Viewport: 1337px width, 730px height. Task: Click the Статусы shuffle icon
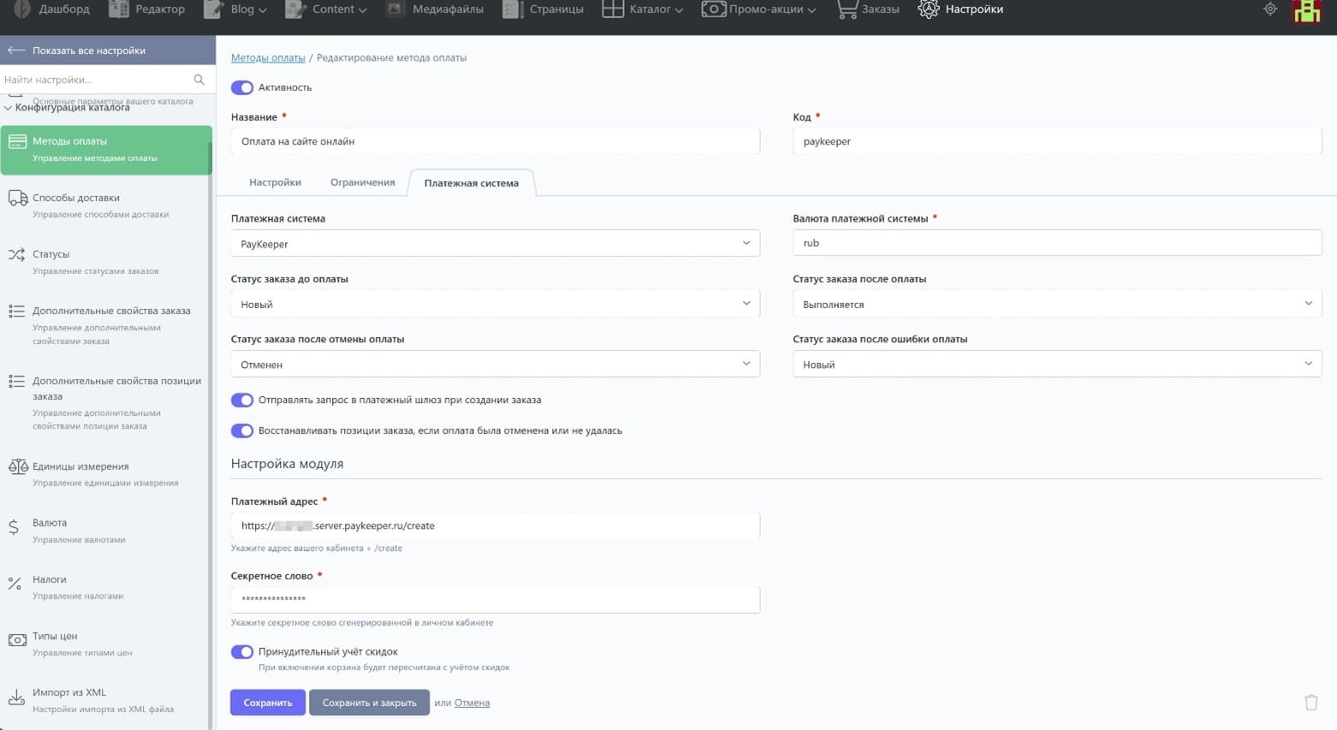click(16, 255)
